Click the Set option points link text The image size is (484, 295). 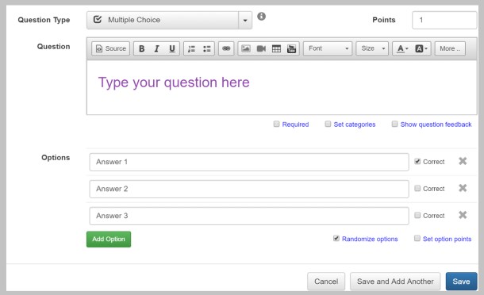[x=447, y=239]
